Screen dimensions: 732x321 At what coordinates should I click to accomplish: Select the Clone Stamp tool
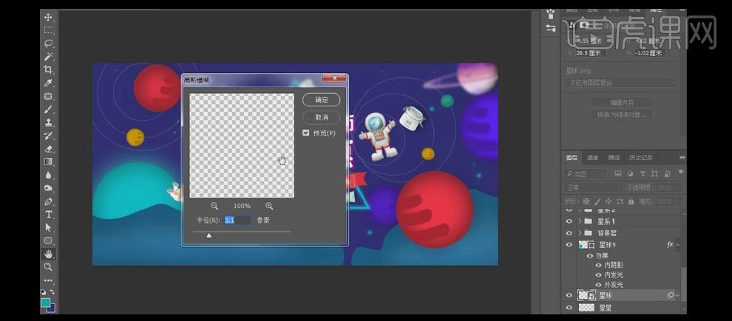[48, 122]
